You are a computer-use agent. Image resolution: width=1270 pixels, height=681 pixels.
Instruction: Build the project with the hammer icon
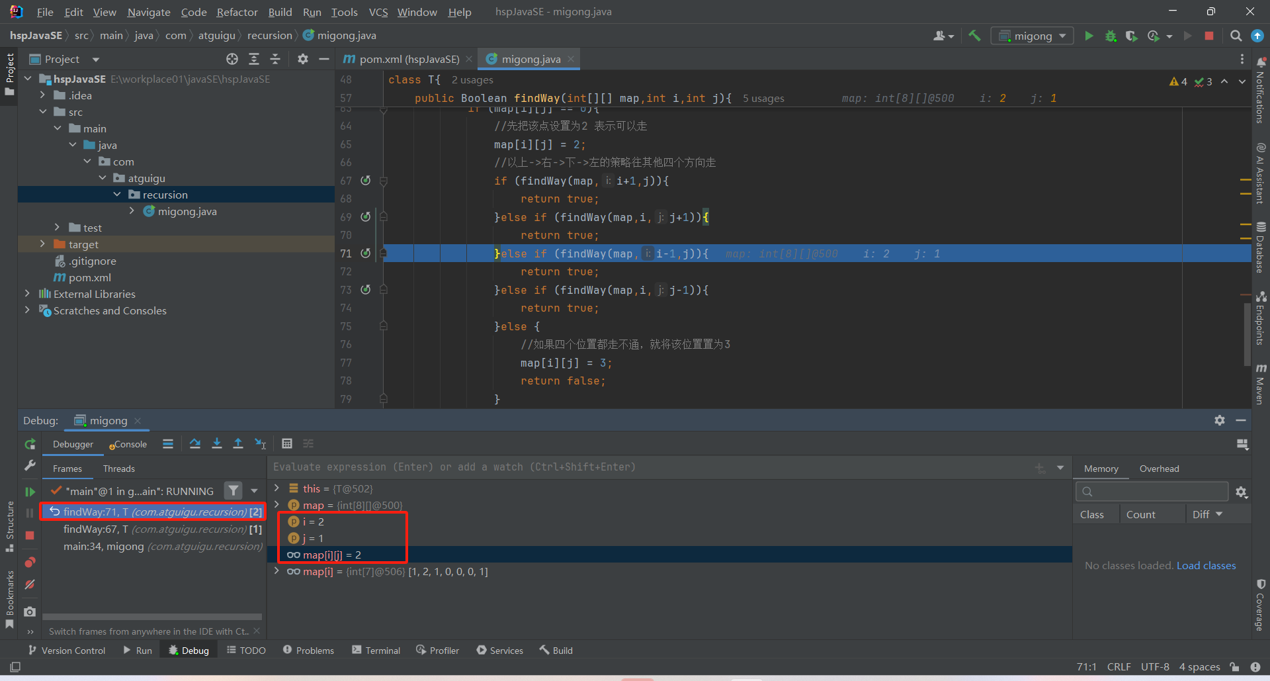point(974,36)
